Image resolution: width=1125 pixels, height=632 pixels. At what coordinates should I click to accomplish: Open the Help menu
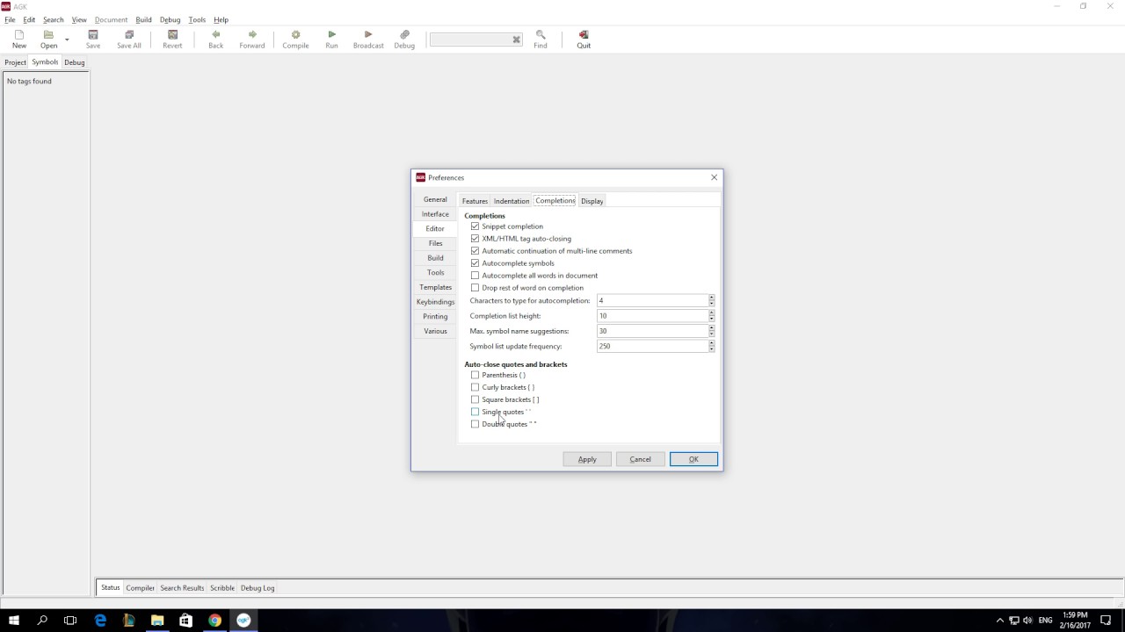point(221,19)
